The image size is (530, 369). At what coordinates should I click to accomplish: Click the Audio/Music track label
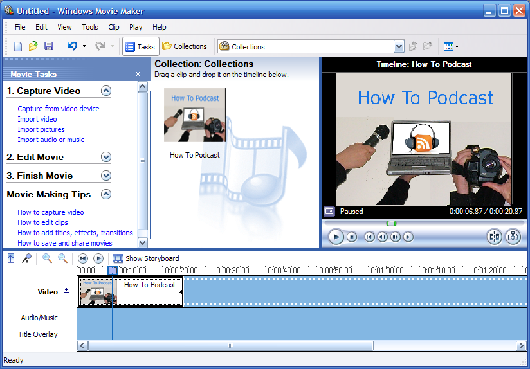click(39, 318)
